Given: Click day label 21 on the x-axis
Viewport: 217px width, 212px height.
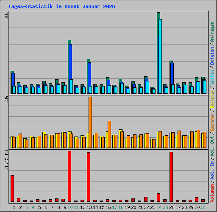Looking at the screenshot, I should 140,207.
